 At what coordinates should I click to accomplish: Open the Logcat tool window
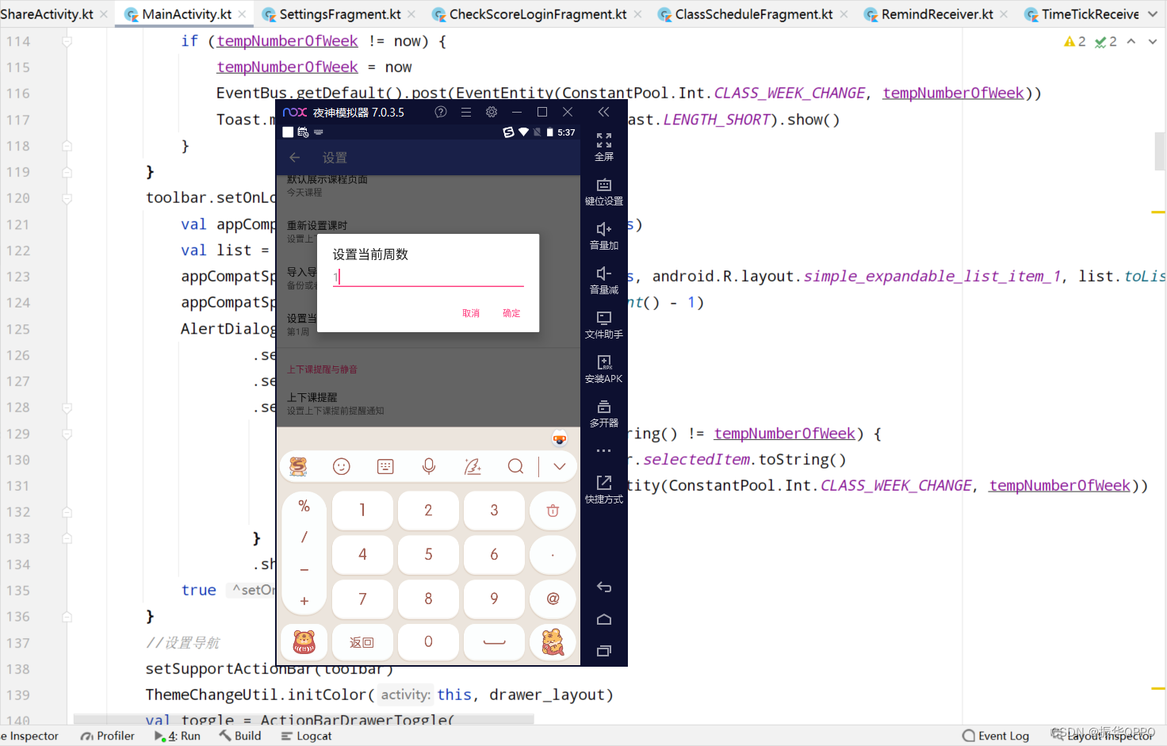point(306,736)
